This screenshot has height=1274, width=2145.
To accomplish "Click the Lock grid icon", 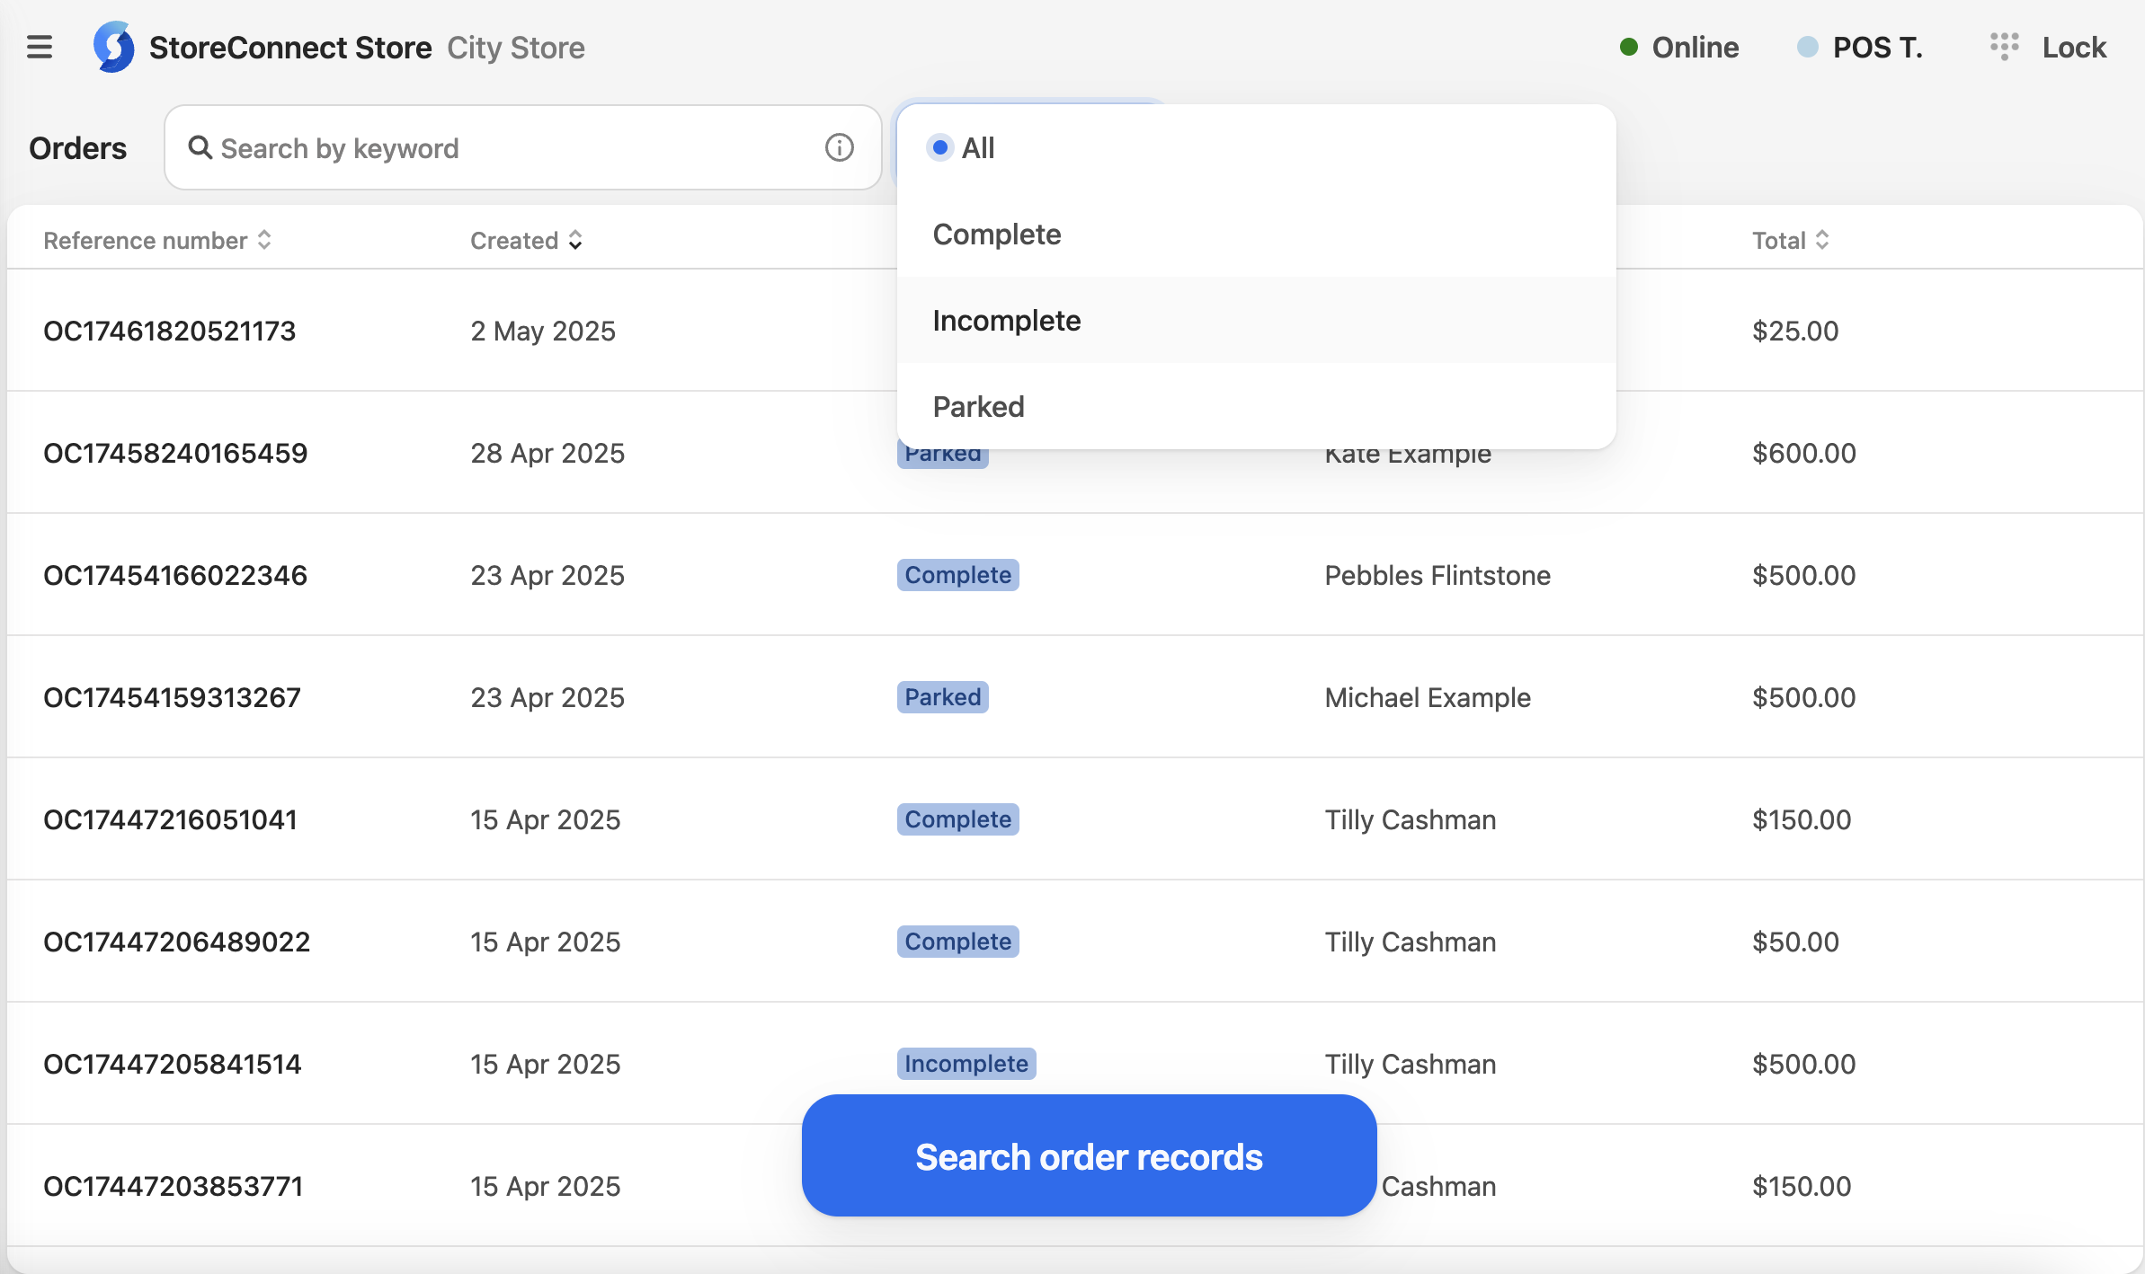I will pos(2004,47).
